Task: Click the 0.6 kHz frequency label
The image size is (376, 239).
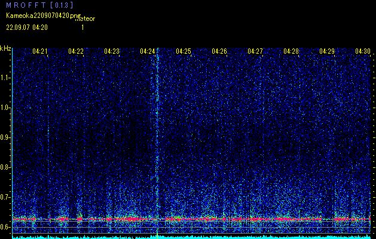Action: click(5, 227)
